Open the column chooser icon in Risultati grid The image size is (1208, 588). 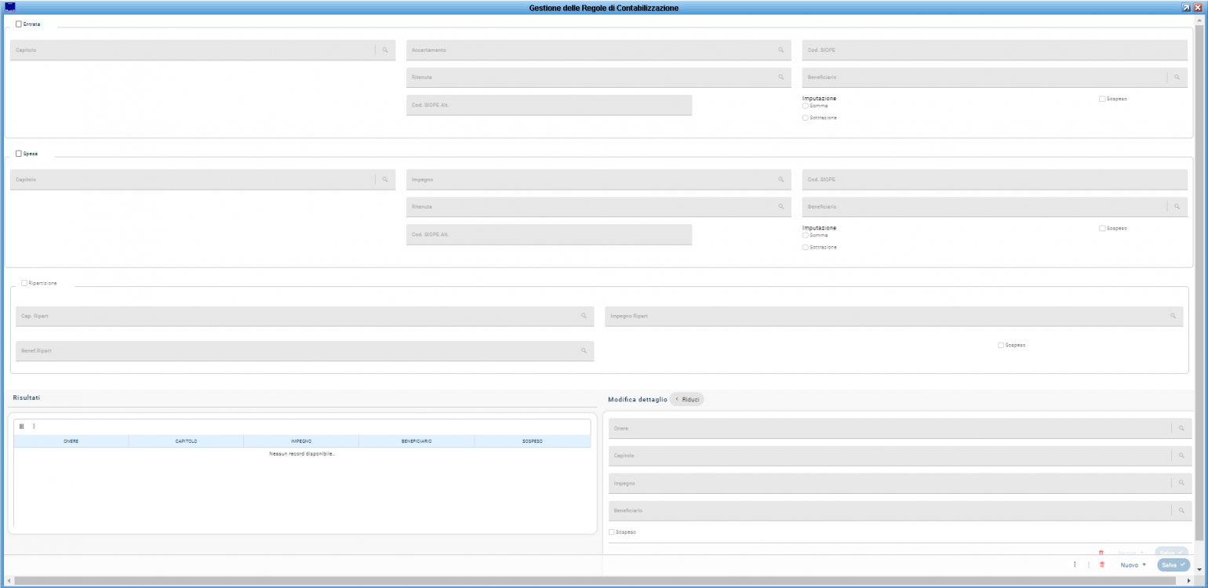click(22, 426)
